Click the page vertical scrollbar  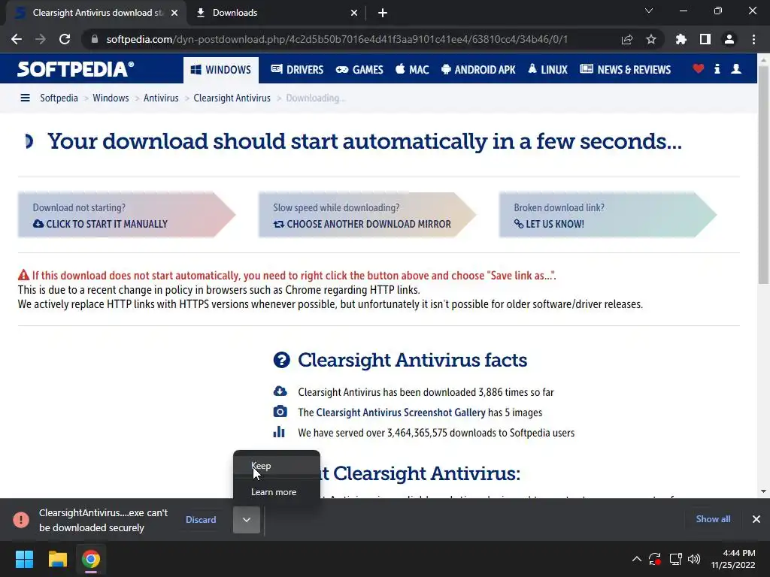763,174
